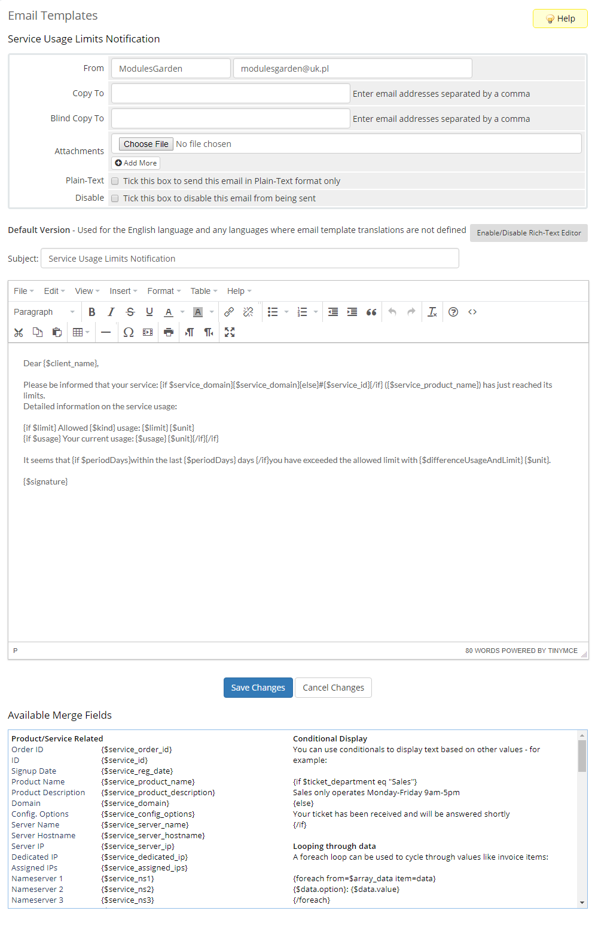Screen dimensions: 592x926
Task: Insert a special character with the omega icon
Action: (129, 332)
